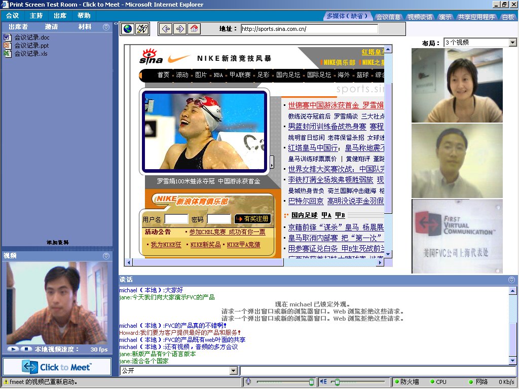This screenshot has width=519, height=389.
Task: Open the 会议 menu
Action: coord(12,16)
